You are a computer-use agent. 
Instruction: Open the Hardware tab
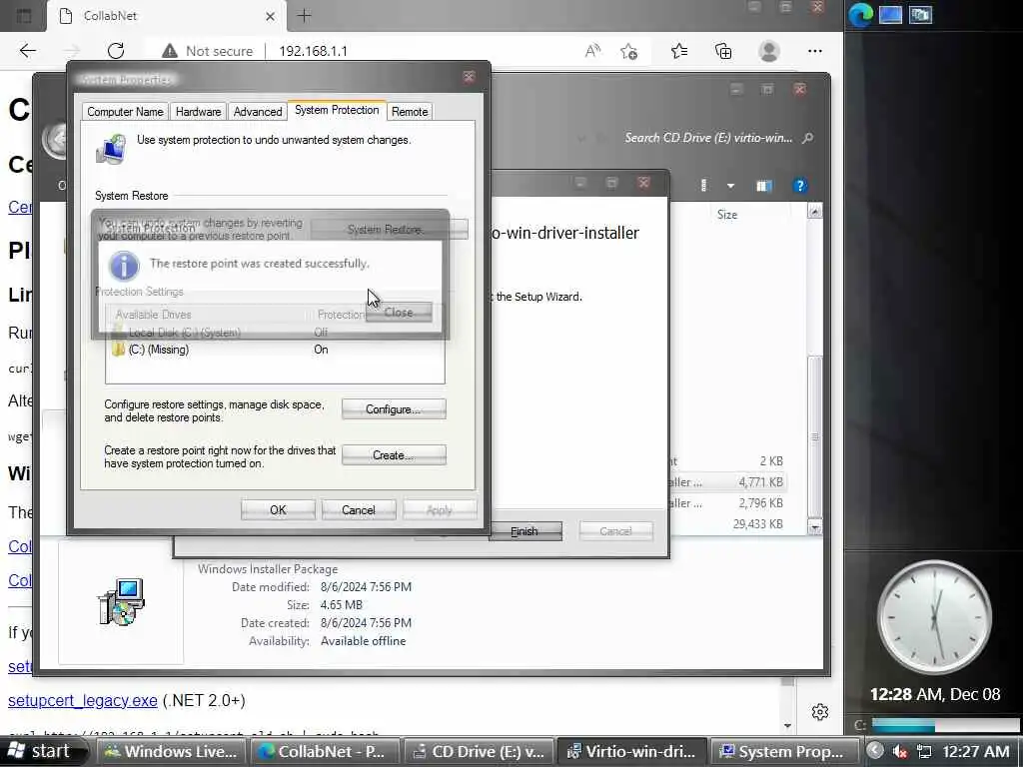[199, 112]
